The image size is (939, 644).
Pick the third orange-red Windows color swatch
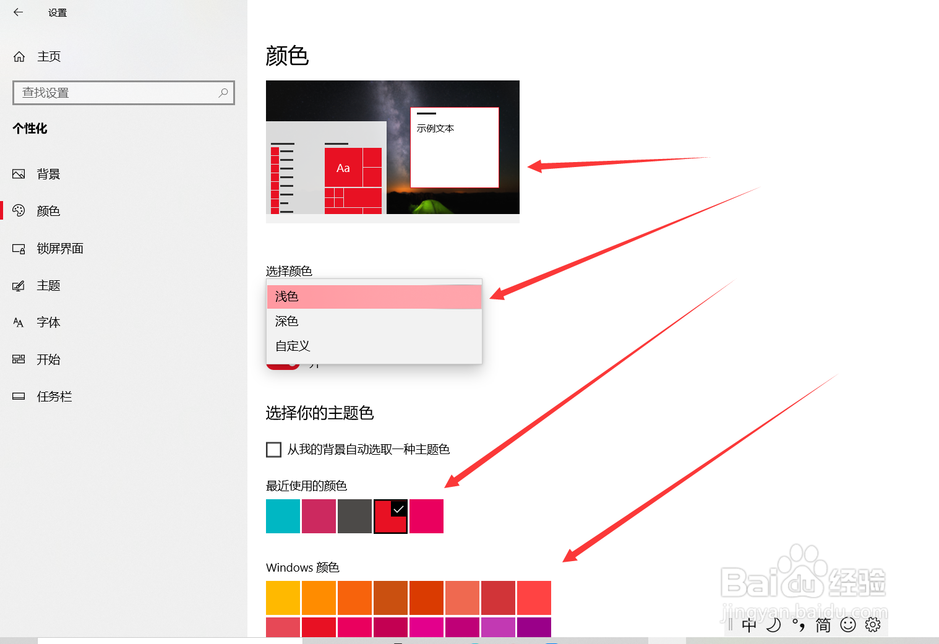tap(354, 598)
